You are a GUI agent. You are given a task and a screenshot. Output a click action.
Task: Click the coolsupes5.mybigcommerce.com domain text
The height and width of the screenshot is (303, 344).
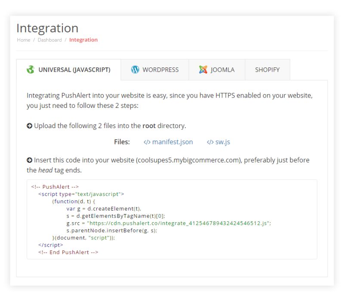(x=188, y=160)
